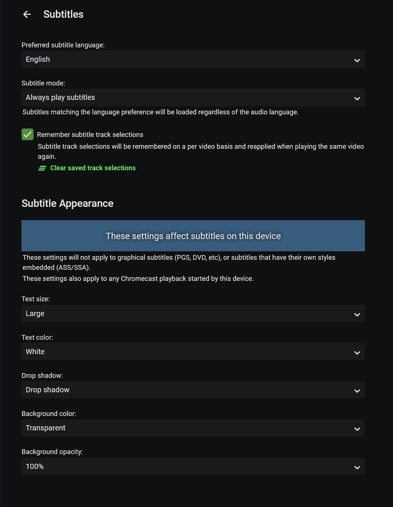This screenshot has width=393, height=507.
Task: Open the Drop shadow style dropdown
Action: click(193, 390)
